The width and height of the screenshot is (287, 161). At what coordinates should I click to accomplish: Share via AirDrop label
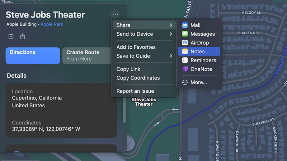pos(199,43)
